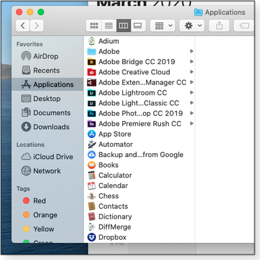The height and width of the screenshot is (260, 260).
Task: Open iCloud Drive in the sidebar
Action: click(x=48, y=157)
